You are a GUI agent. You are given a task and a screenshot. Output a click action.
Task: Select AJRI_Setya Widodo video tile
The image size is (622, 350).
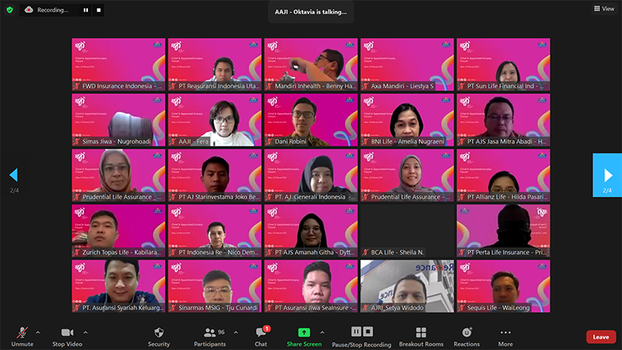[x=407, y=286]
